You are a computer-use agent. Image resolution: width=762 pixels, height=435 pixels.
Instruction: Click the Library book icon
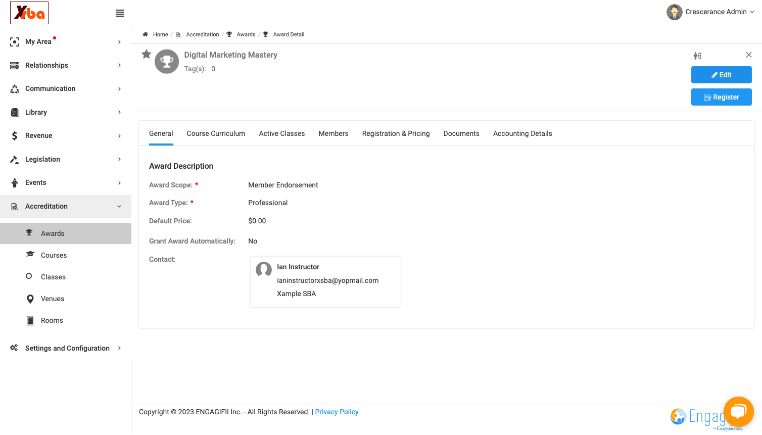[x=15, y=112]
